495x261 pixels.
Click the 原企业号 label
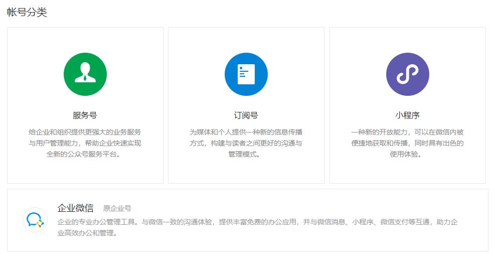coord(117,208)
